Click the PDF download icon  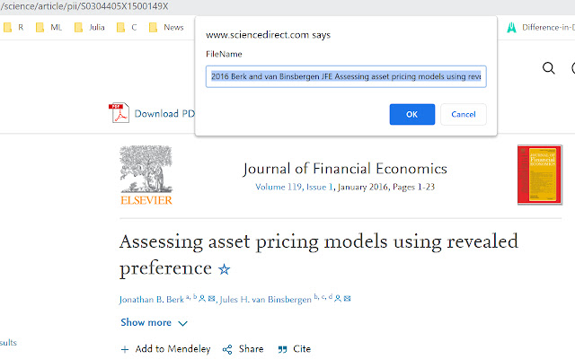[x=119, y=113]
